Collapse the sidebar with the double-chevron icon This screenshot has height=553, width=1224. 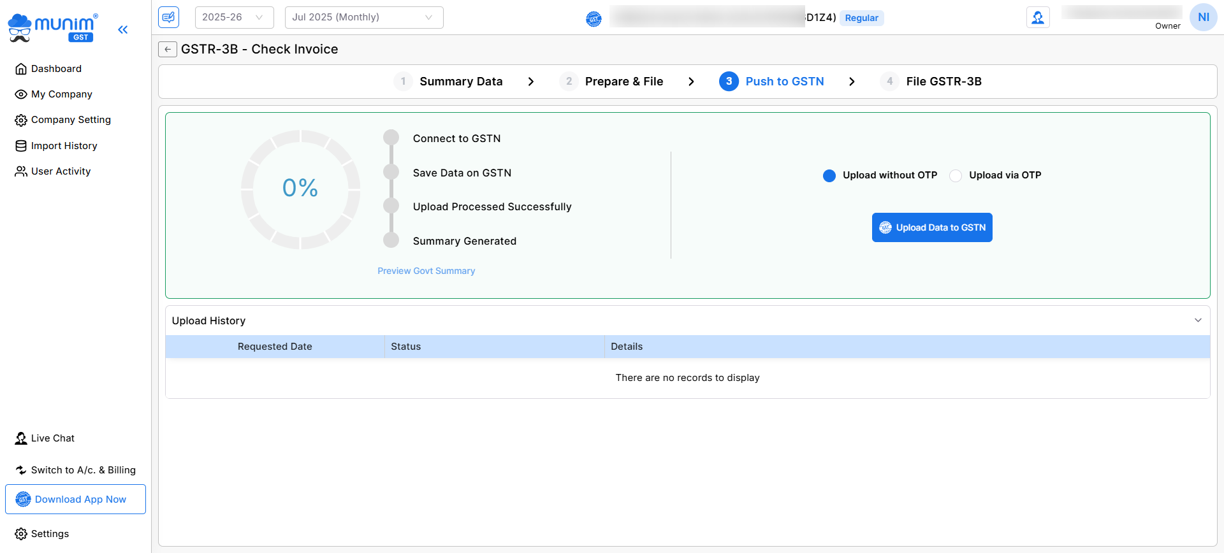[x=123, y=29]
